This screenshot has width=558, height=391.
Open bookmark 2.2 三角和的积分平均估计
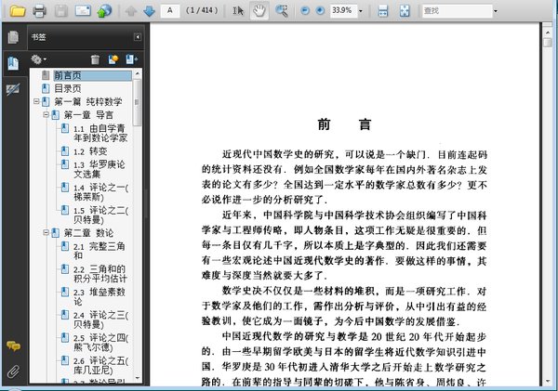(x=100, y=274)
